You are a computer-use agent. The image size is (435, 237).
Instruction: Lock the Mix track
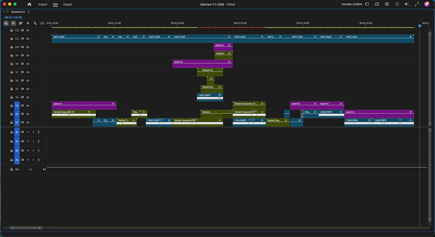pyautogui.click(x=11, y=169)
